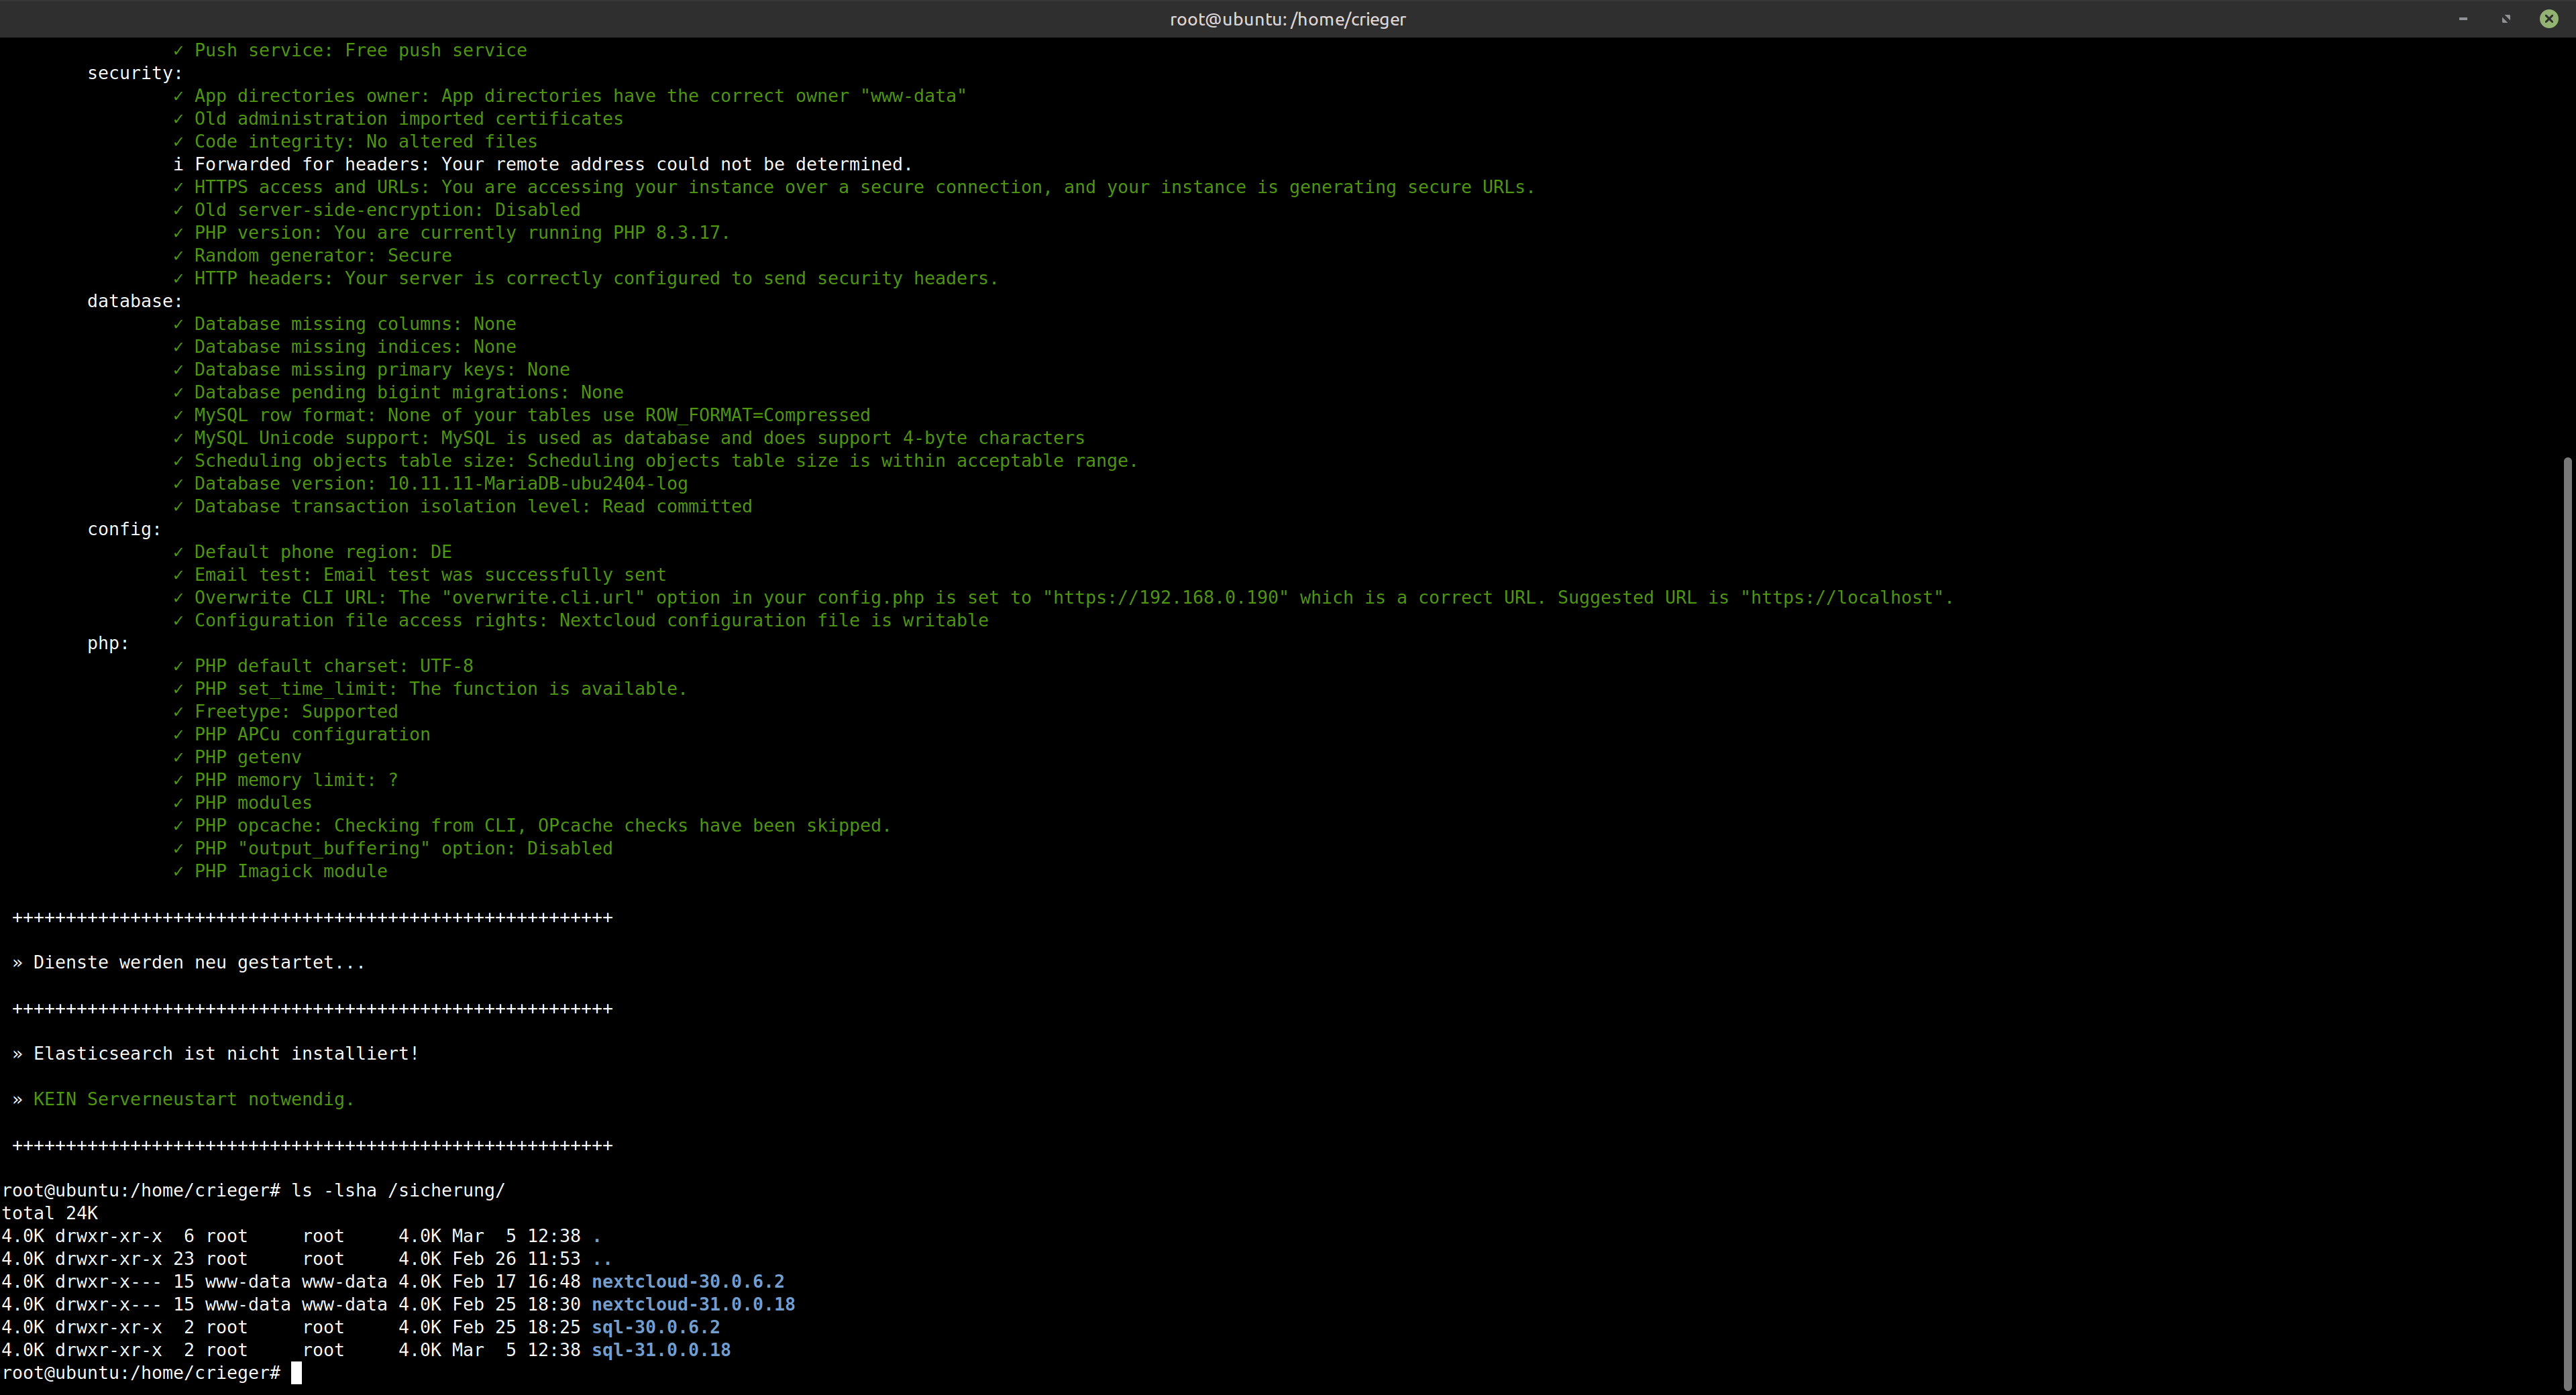2576x1395 pixels.
Task: Click the command text ls -lsha /sicherung/
Action: [398, 1191]
